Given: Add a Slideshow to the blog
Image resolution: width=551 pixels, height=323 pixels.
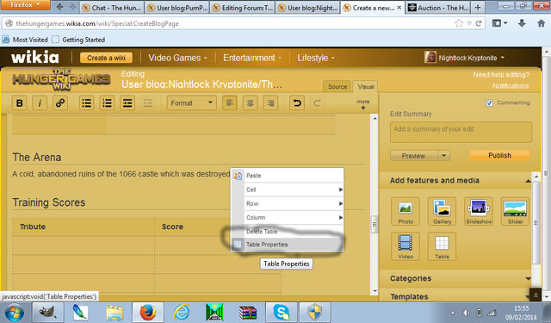Looking at the screenshot, I should click(x=479, y=211).
